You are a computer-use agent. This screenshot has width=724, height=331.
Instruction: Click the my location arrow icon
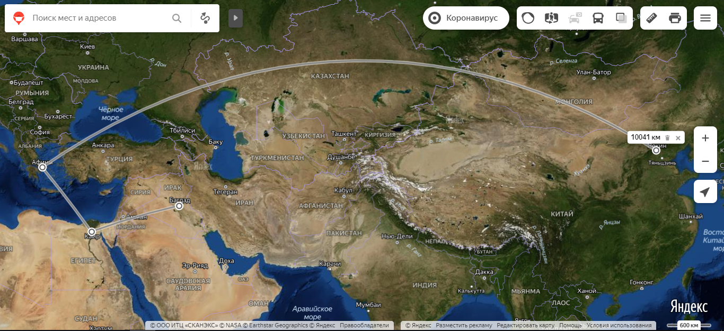click(705, 191)
